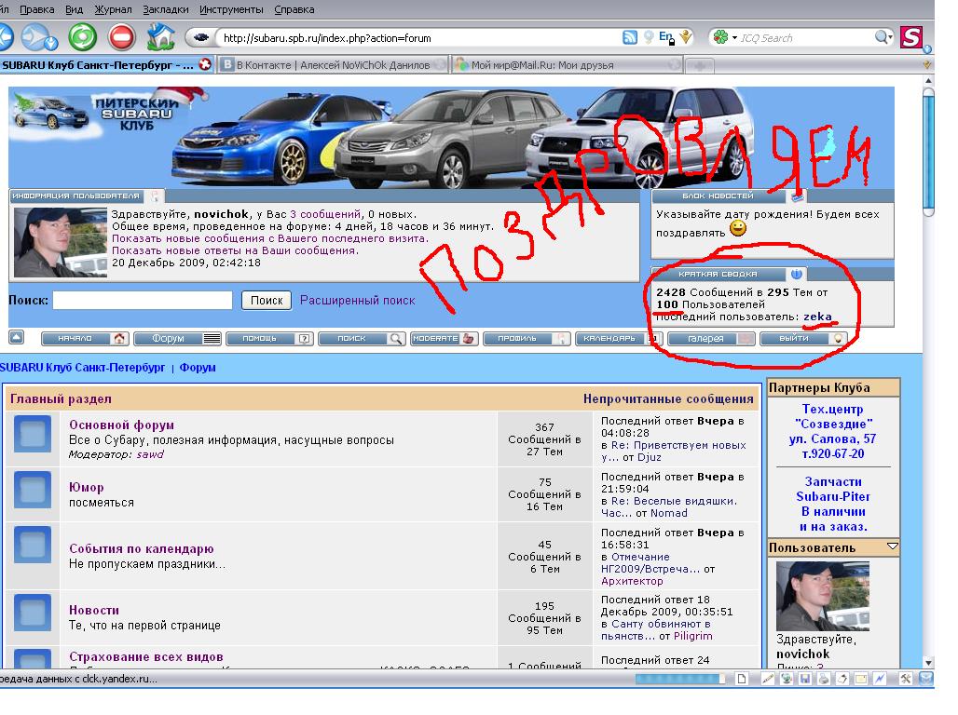Open the tab list dropdown arrow
Image resolution: width=958 pixels, height=715 pixels.
click(926, 65)
